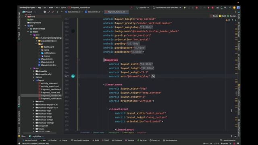
Task: Open the Resource Manager side panel
Action: point(19,20)
